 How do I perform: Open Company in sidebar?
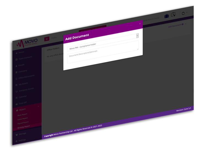(23, 71)
